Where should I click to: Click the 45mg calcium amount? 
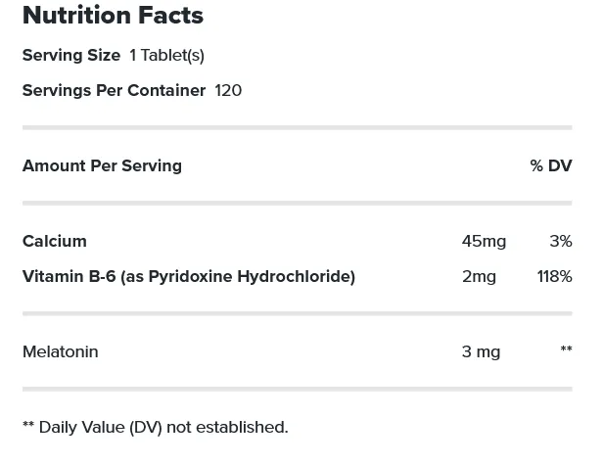coord(484,242)
